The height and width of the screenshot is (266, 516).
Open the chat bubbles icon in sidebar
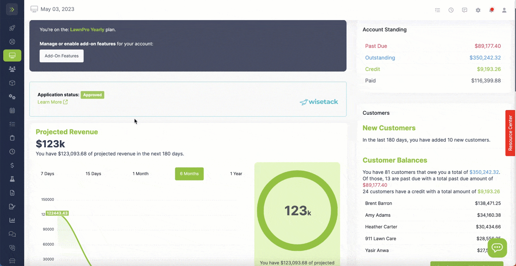12,234
